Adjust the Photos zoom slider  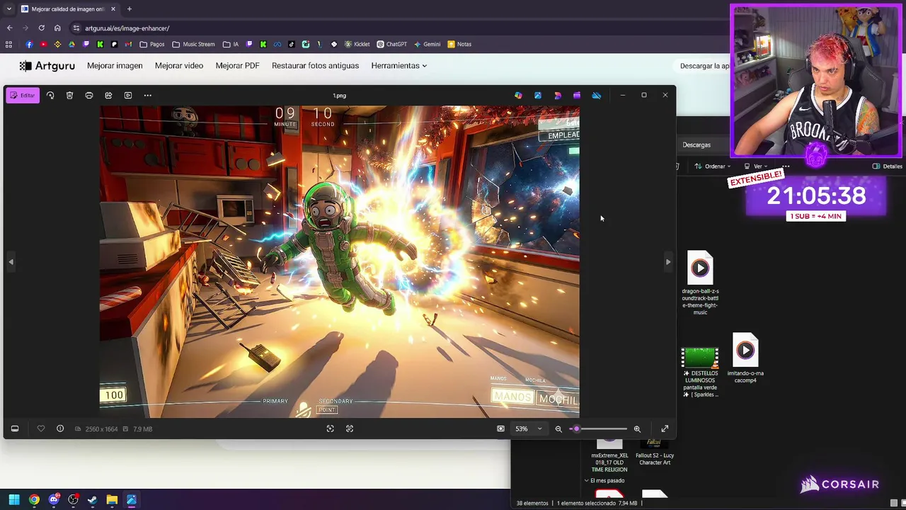598,429
